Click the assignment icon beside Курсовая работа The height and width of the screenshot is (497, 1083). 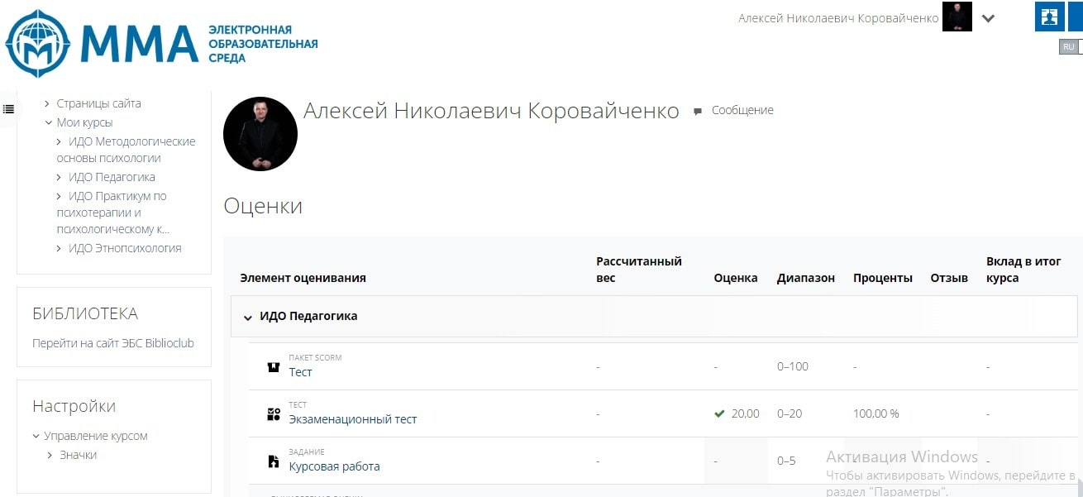274,459
